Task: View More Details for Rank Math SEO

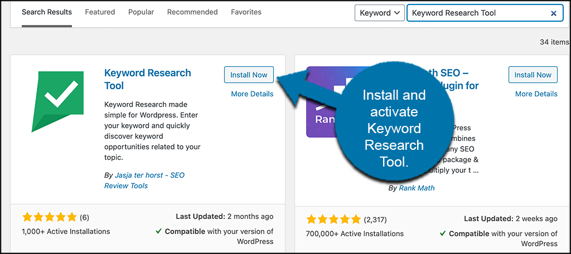Action: (536, 94)
